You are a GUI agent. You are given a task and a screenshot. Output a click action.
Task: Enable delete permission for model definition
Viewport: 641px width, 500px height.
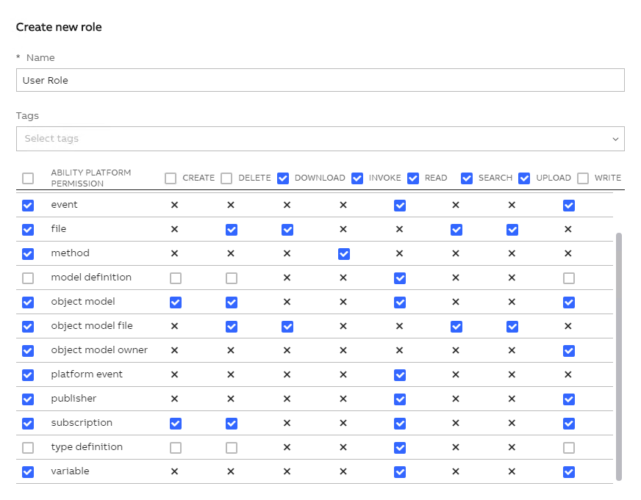[x=232, y=278]
